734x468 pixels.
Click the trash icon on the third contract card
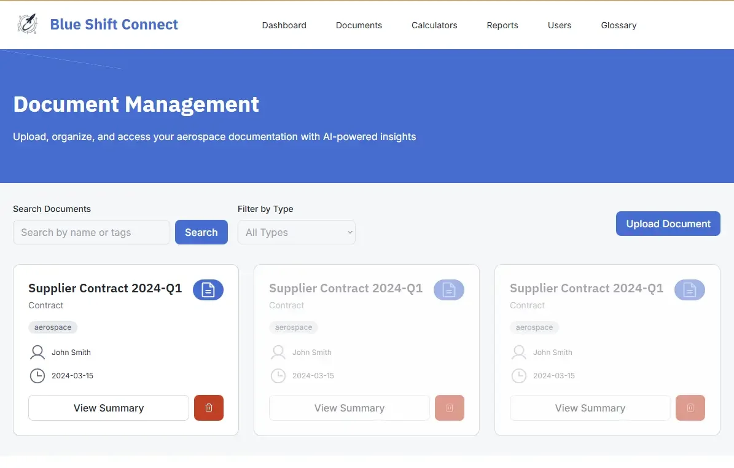(690, 407)
